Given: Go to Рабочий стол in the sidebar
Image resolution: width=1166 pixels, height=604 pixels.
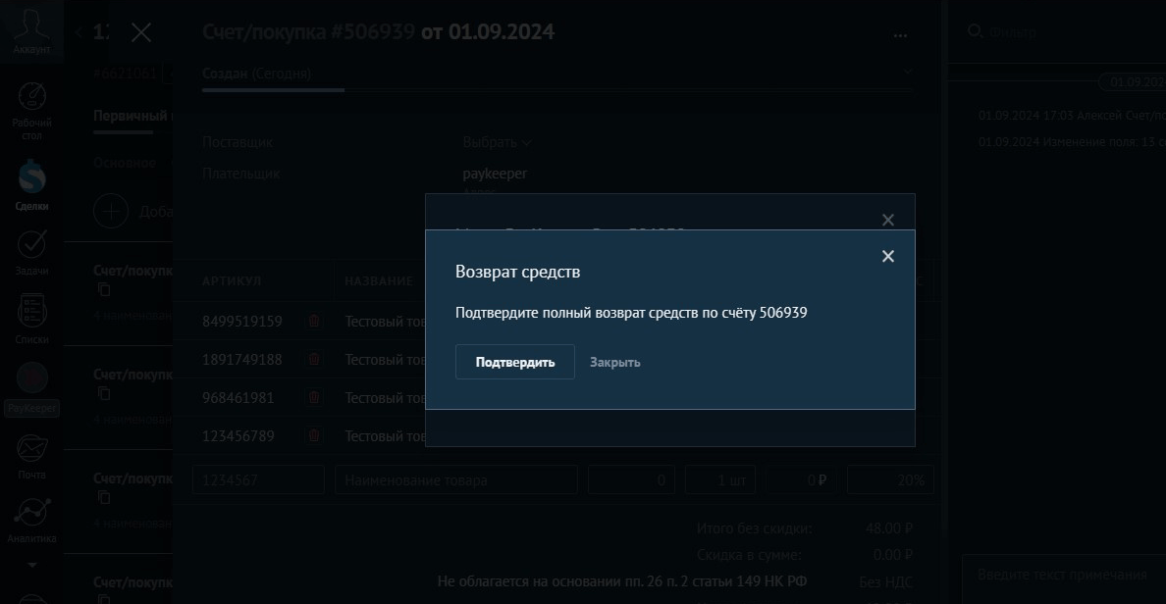Looking at the screenshot, I should coord(31,108).
